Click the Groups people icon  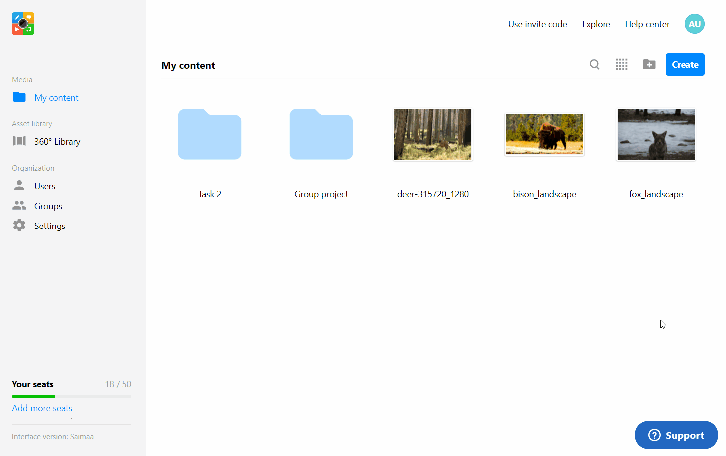tap(19, 205)
